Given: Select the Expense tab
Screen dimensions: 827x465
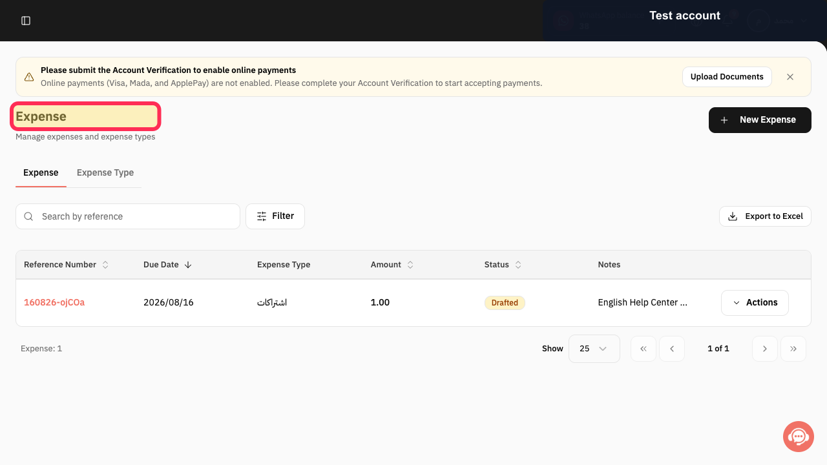Looking at the screenshot, I should coord(41,173).
